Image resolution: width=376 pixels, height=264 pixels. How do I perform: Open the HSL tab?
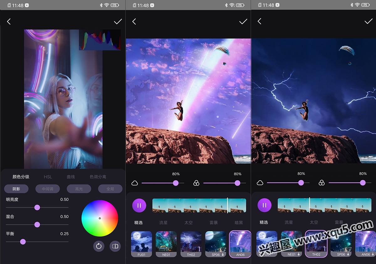click(48, 177)
